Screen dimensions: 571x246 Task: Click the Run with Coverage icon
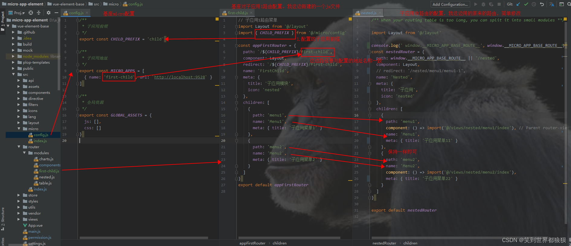491,4
